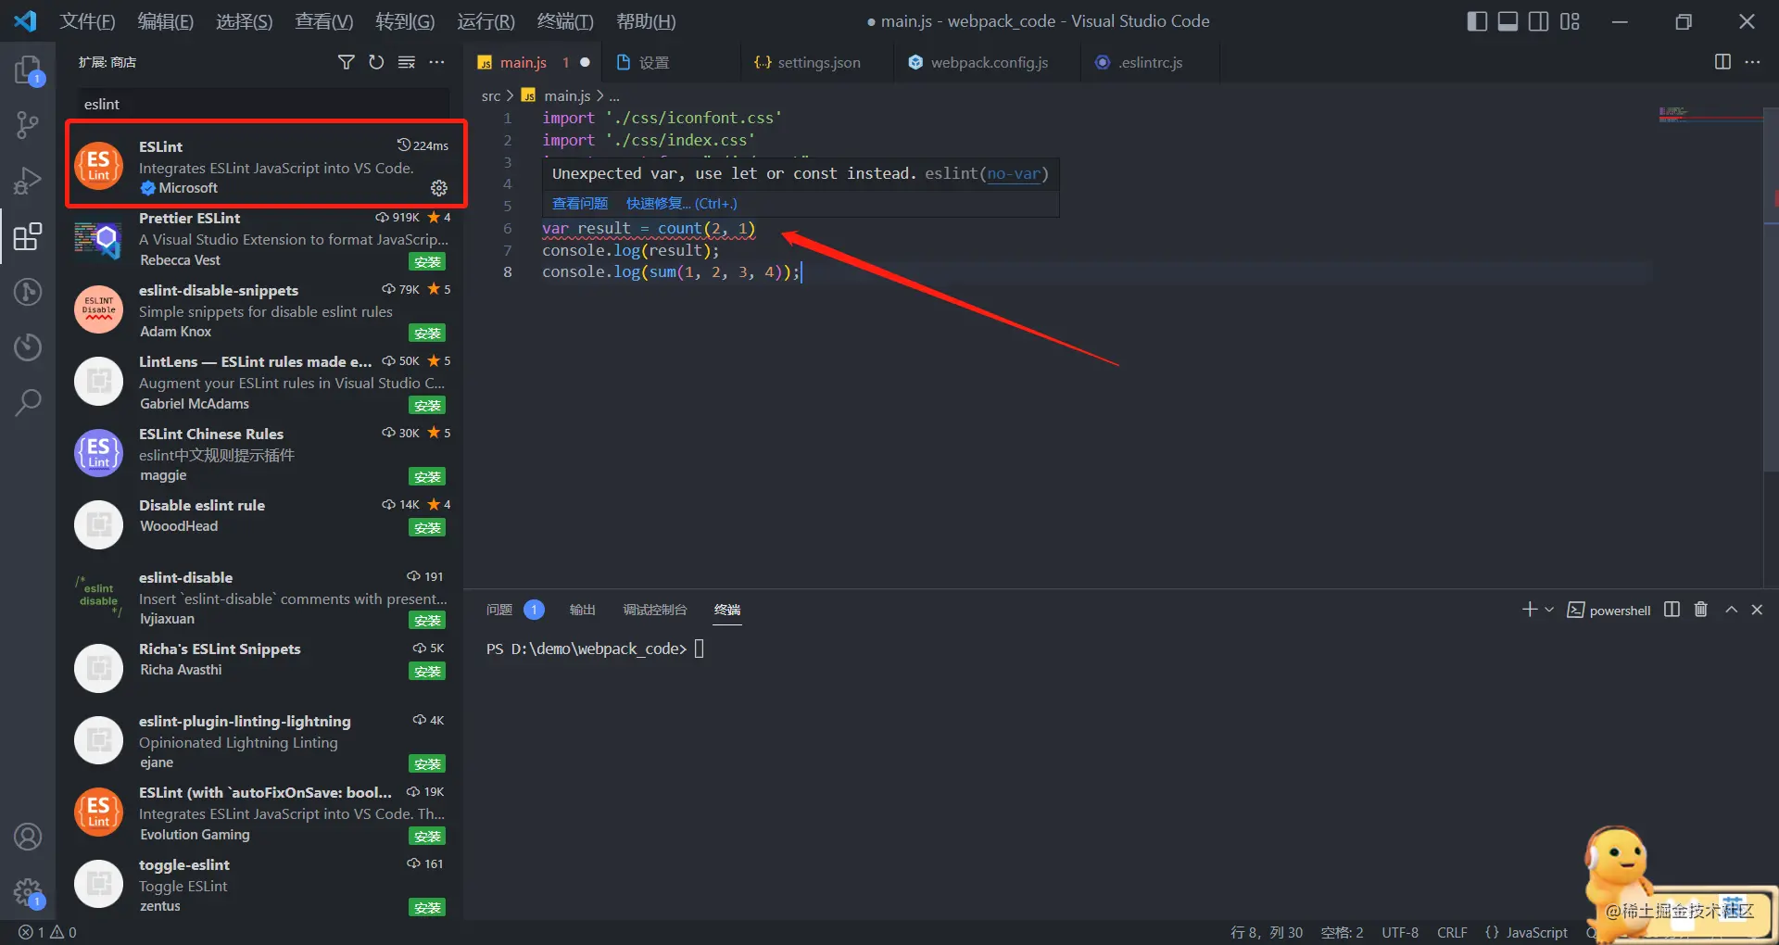Open Extensions view more actions menu
The height and width of the screenshot is (945, 1779).
[436, 62]
